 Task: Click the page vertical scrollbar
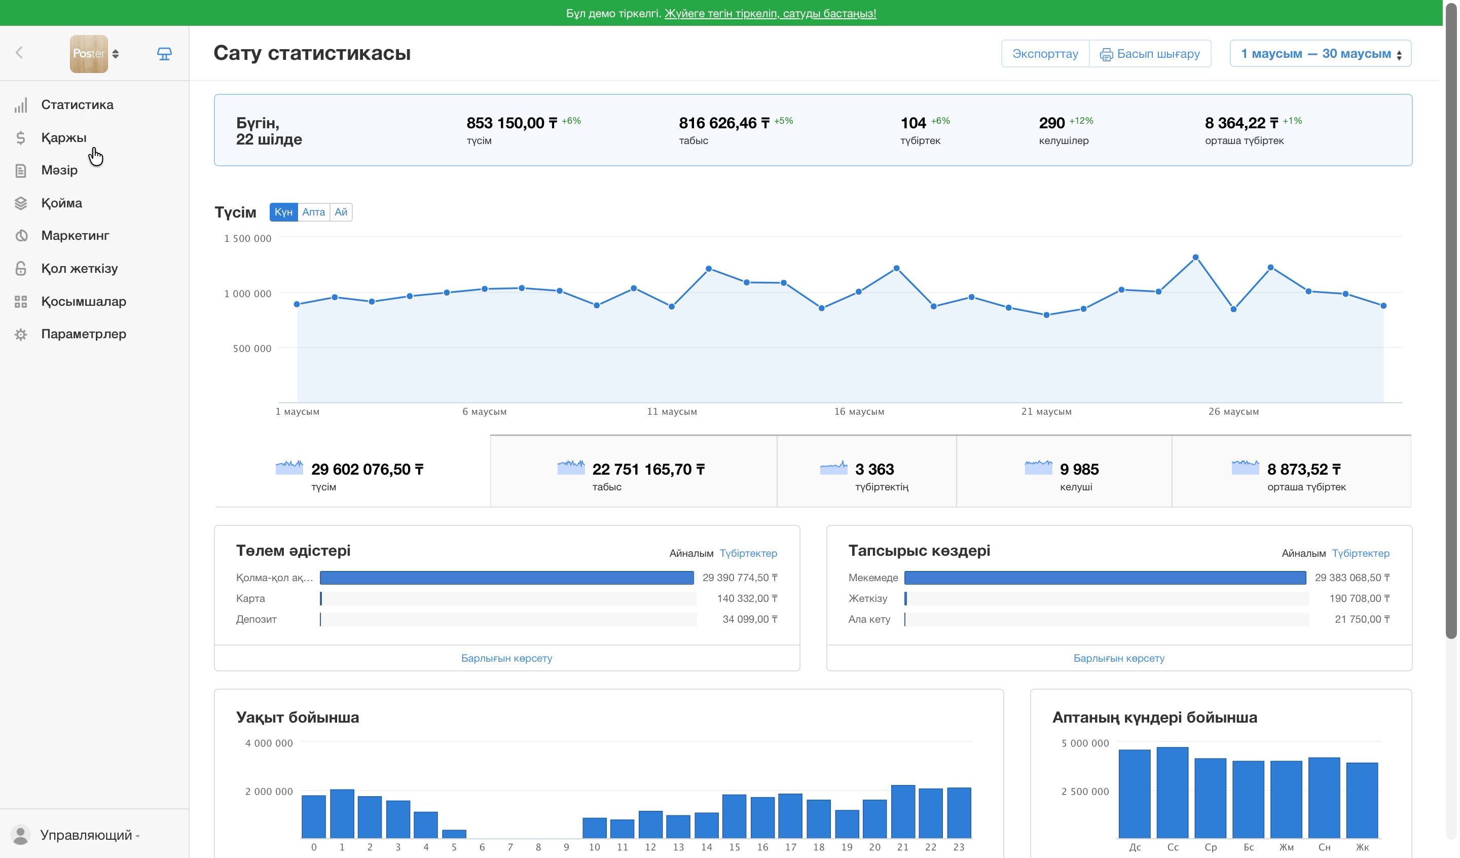coord(1451,325)
